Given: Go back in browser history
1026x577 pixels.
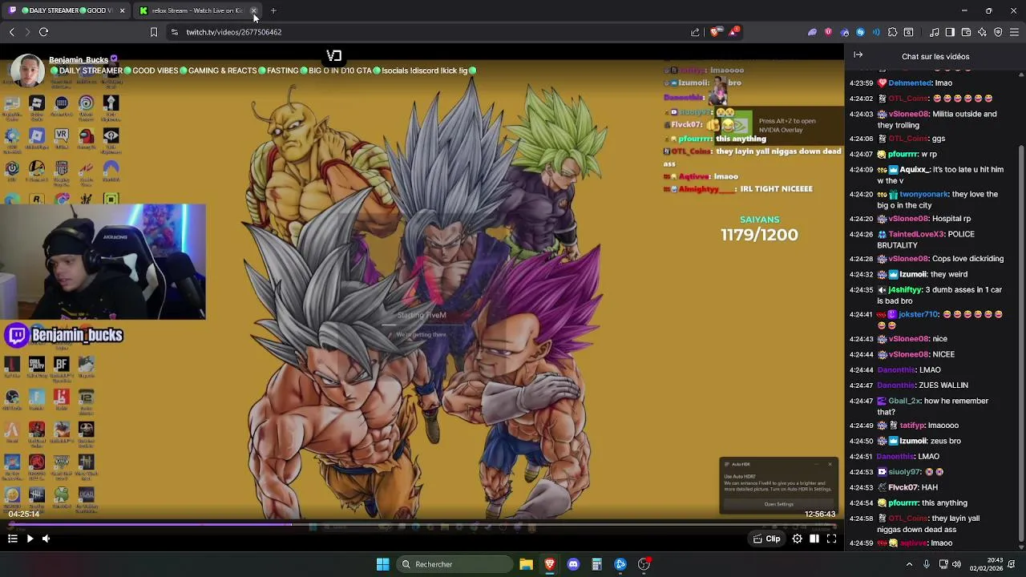Looking at the screenshot, I should click(11, 32).
